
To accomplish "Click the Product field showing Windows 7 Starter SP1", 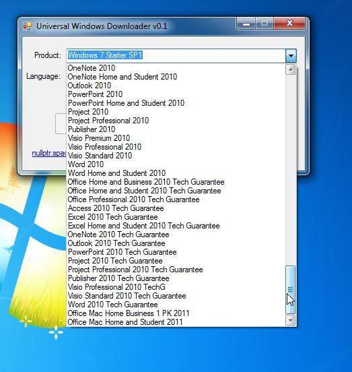I will [x=176, y=55].
